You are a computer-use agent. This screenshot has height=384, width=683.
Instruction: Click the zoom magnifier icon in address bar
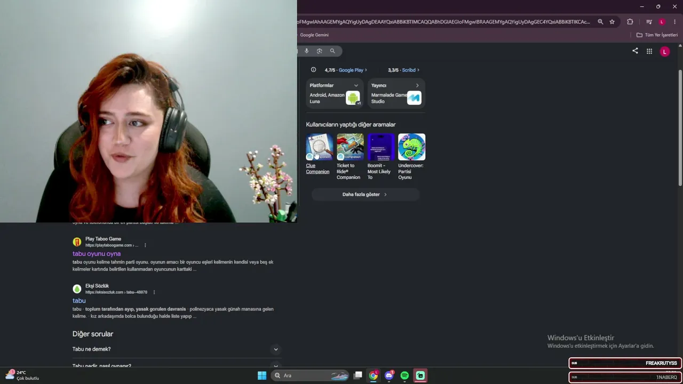pyautogui.click(x=600, y=22)
